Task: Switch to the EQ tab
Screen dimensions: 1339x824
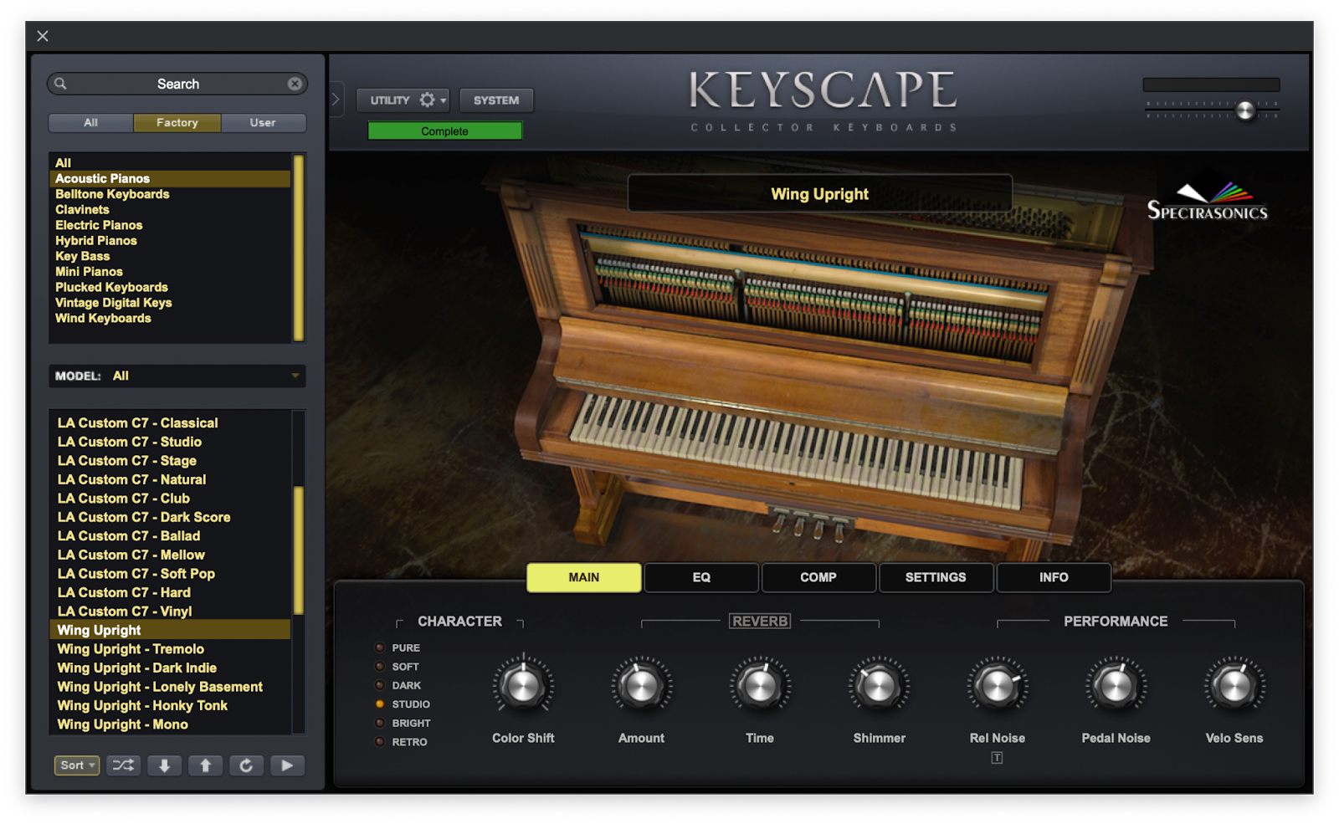Action: point(701,577)
